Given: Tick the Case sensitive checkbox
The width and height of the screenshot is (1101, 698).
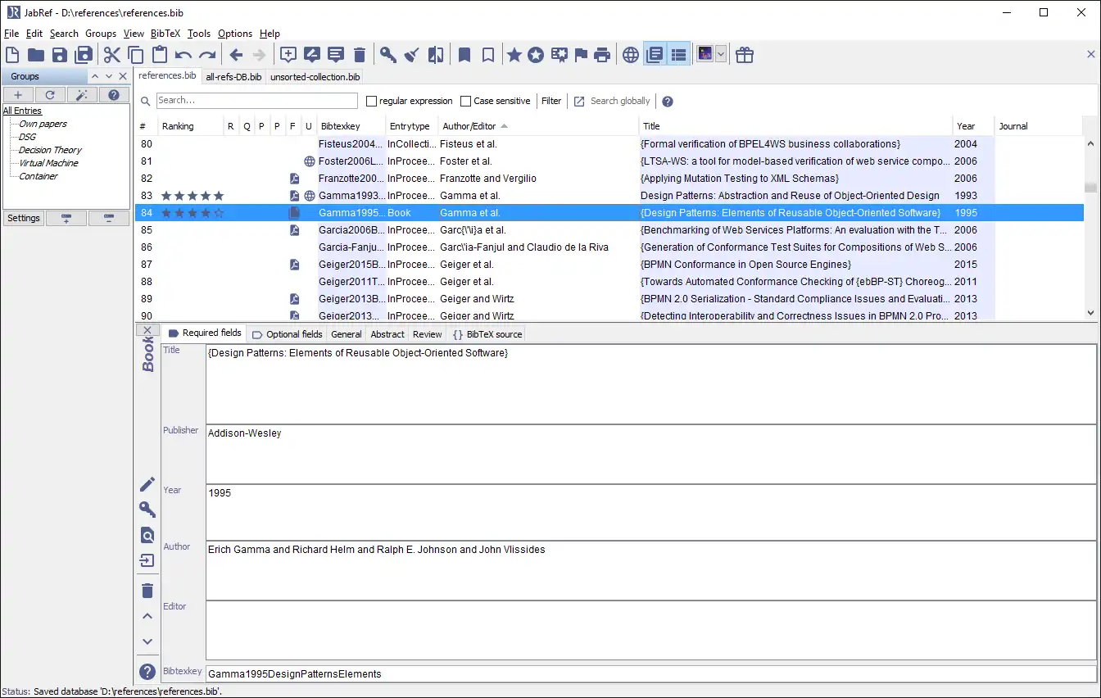Looking at the screenshot, I should [x=466, y=101].
